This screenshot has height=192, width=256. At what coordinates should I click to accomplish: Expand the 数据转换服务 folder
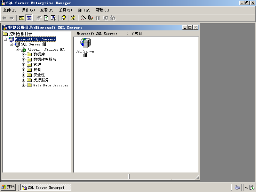coord(23,60)
